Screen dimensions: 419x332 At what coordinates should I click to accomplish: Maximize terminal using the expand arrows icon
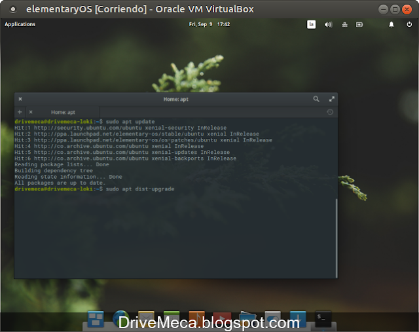[x=332, y=99]
